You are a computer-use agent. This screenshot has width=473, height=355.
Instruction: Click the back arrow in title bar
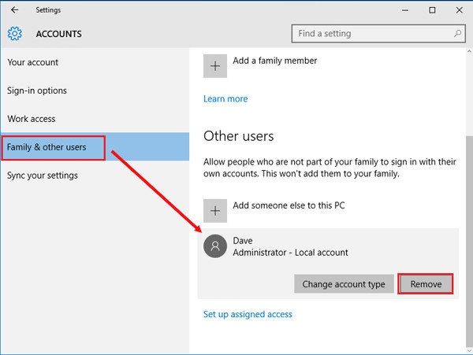pyautogui.click(x=14, y=10)
